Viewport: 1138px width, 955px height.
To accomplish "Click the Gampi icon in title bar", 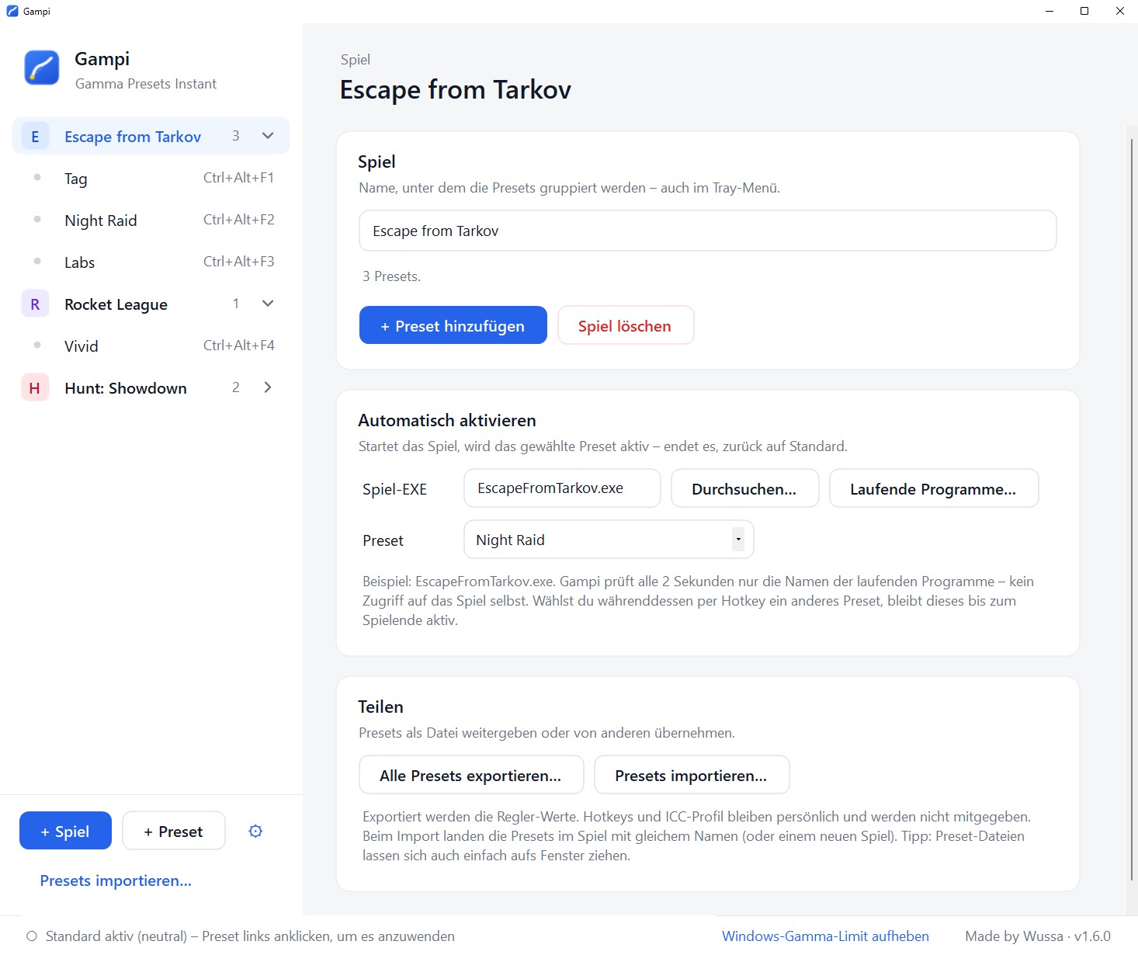I will pyautogui.click(x=12, y=11).
